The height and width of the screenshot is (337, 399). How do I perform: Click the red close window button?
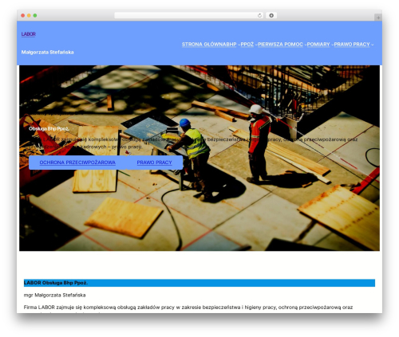23,15
